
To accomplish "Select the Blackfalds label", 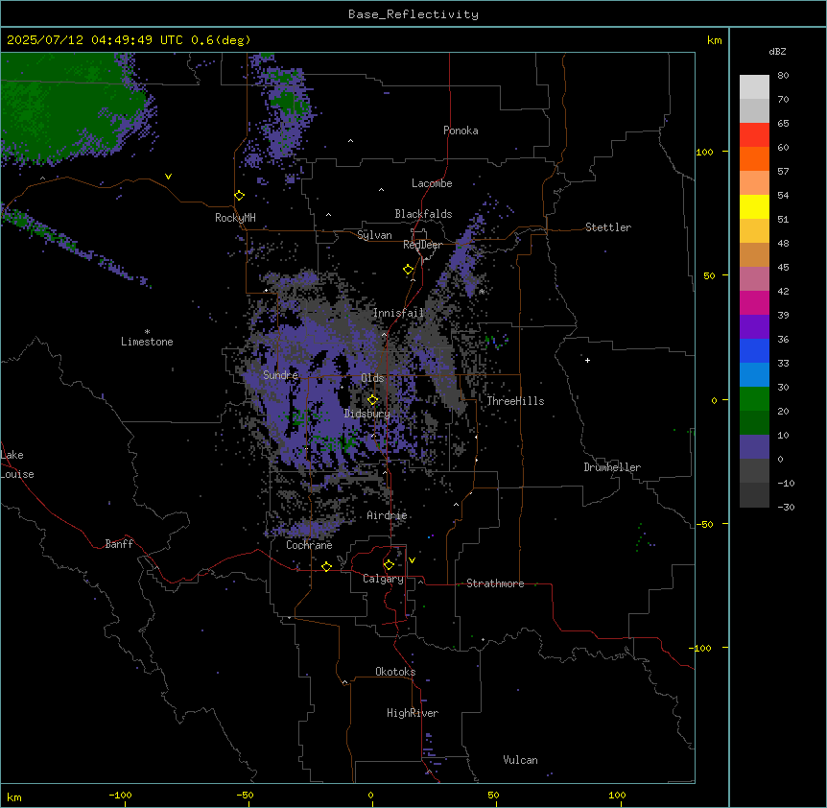I will [x=423, y=214].
